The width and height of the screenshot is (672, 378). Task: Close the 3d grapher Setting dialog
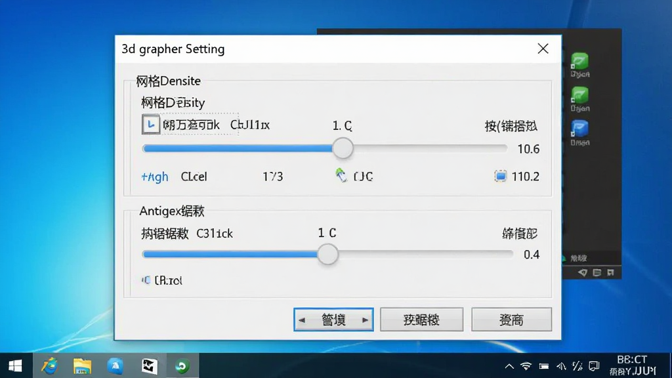(543, 49)
